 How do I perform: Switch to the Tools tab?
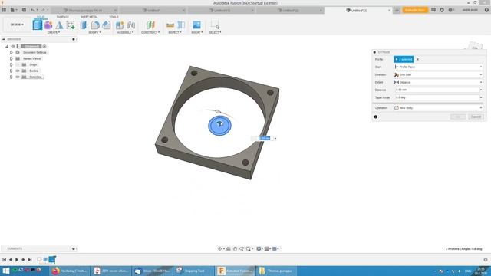tap(114, 17)
